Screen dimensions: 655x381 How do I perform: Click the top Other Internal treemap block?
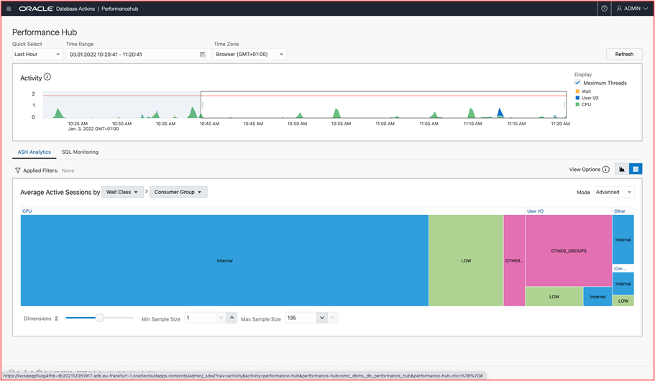[x=623, y=239]
